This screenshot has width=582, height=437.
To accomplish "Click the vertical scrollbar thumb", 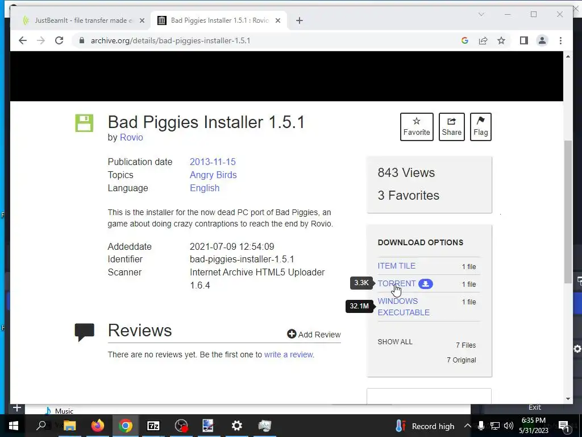I will point(568,212).
